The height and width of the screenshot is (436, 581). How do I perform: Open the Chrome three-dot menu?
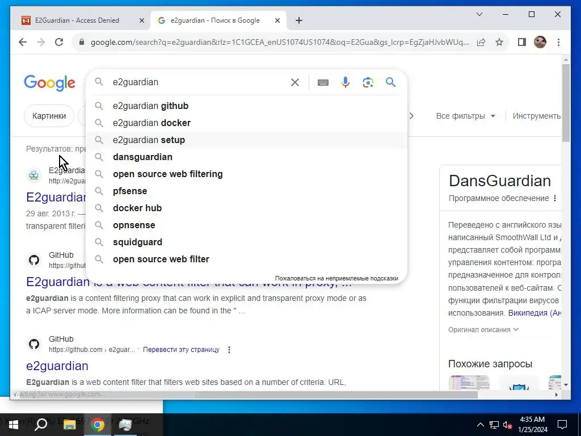click(558, 42)
